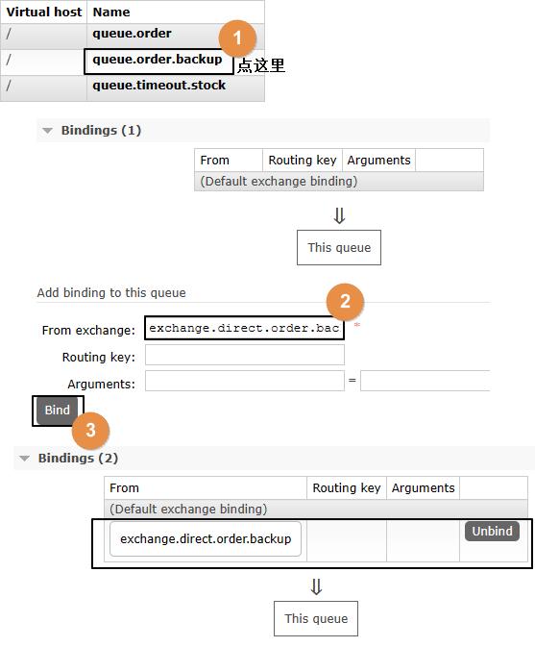Click the orange step 1 marker
The image size is (535, 647).
click(237, 38)
